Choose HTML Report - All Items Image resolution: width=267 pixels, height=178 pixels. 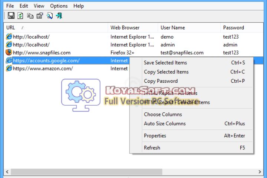tap(192, 93)
